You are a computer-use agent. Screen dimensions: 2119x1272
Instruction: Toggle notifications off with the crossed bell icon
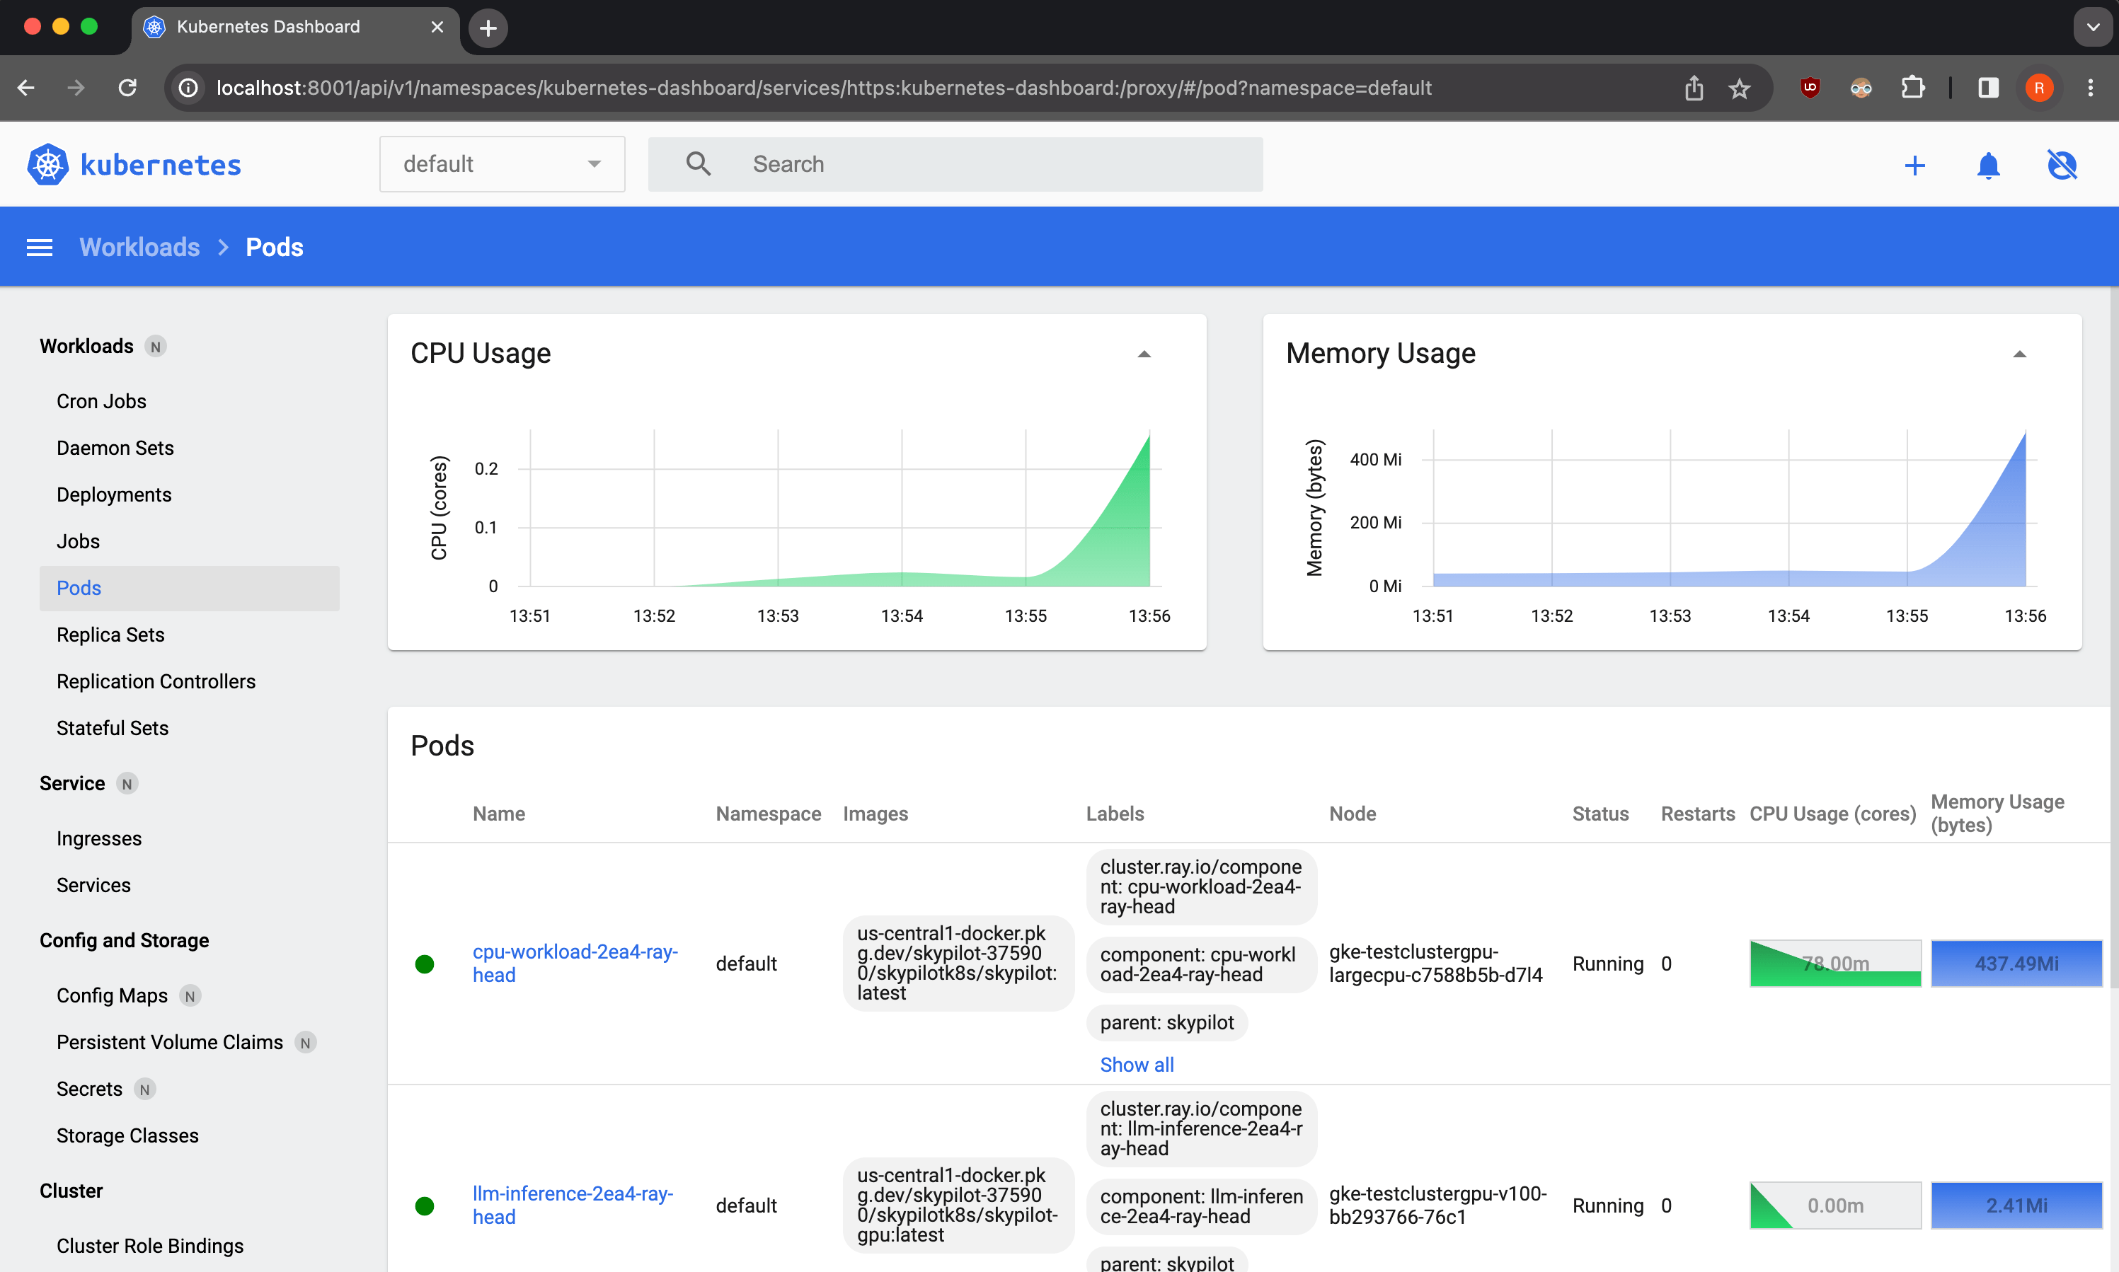click(2062, 165)
